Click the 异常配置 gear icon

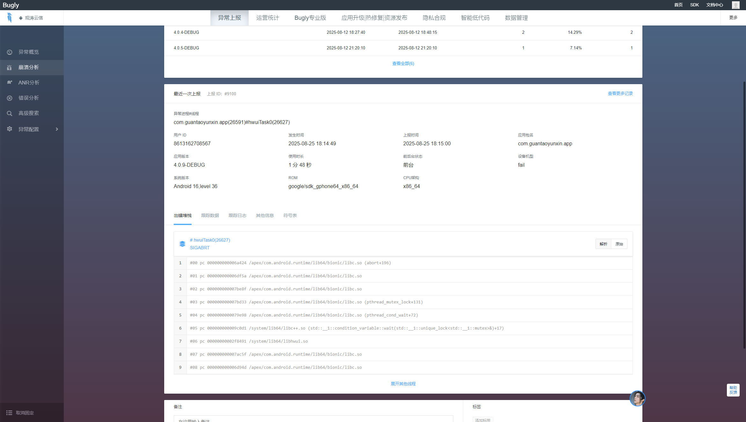tap(10, 129)
